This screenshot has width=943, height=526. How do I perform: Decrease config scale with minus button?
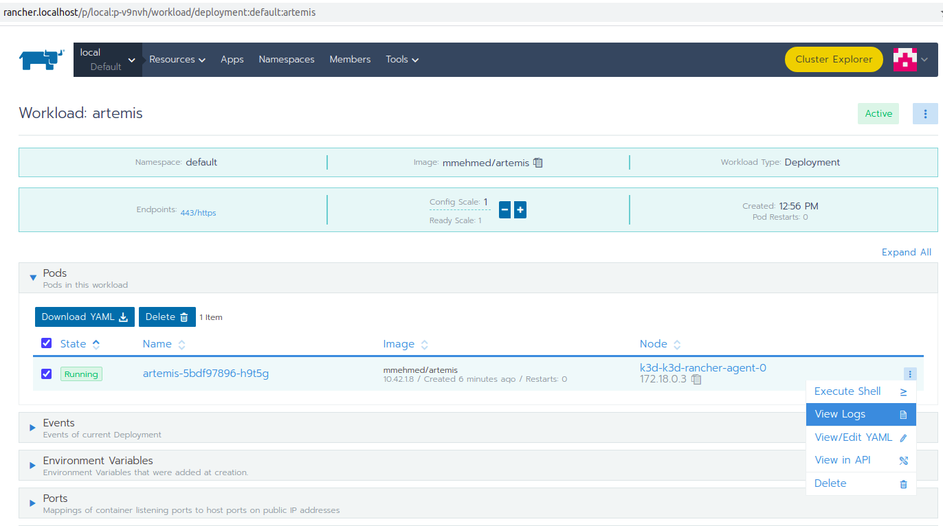(504, 210)
